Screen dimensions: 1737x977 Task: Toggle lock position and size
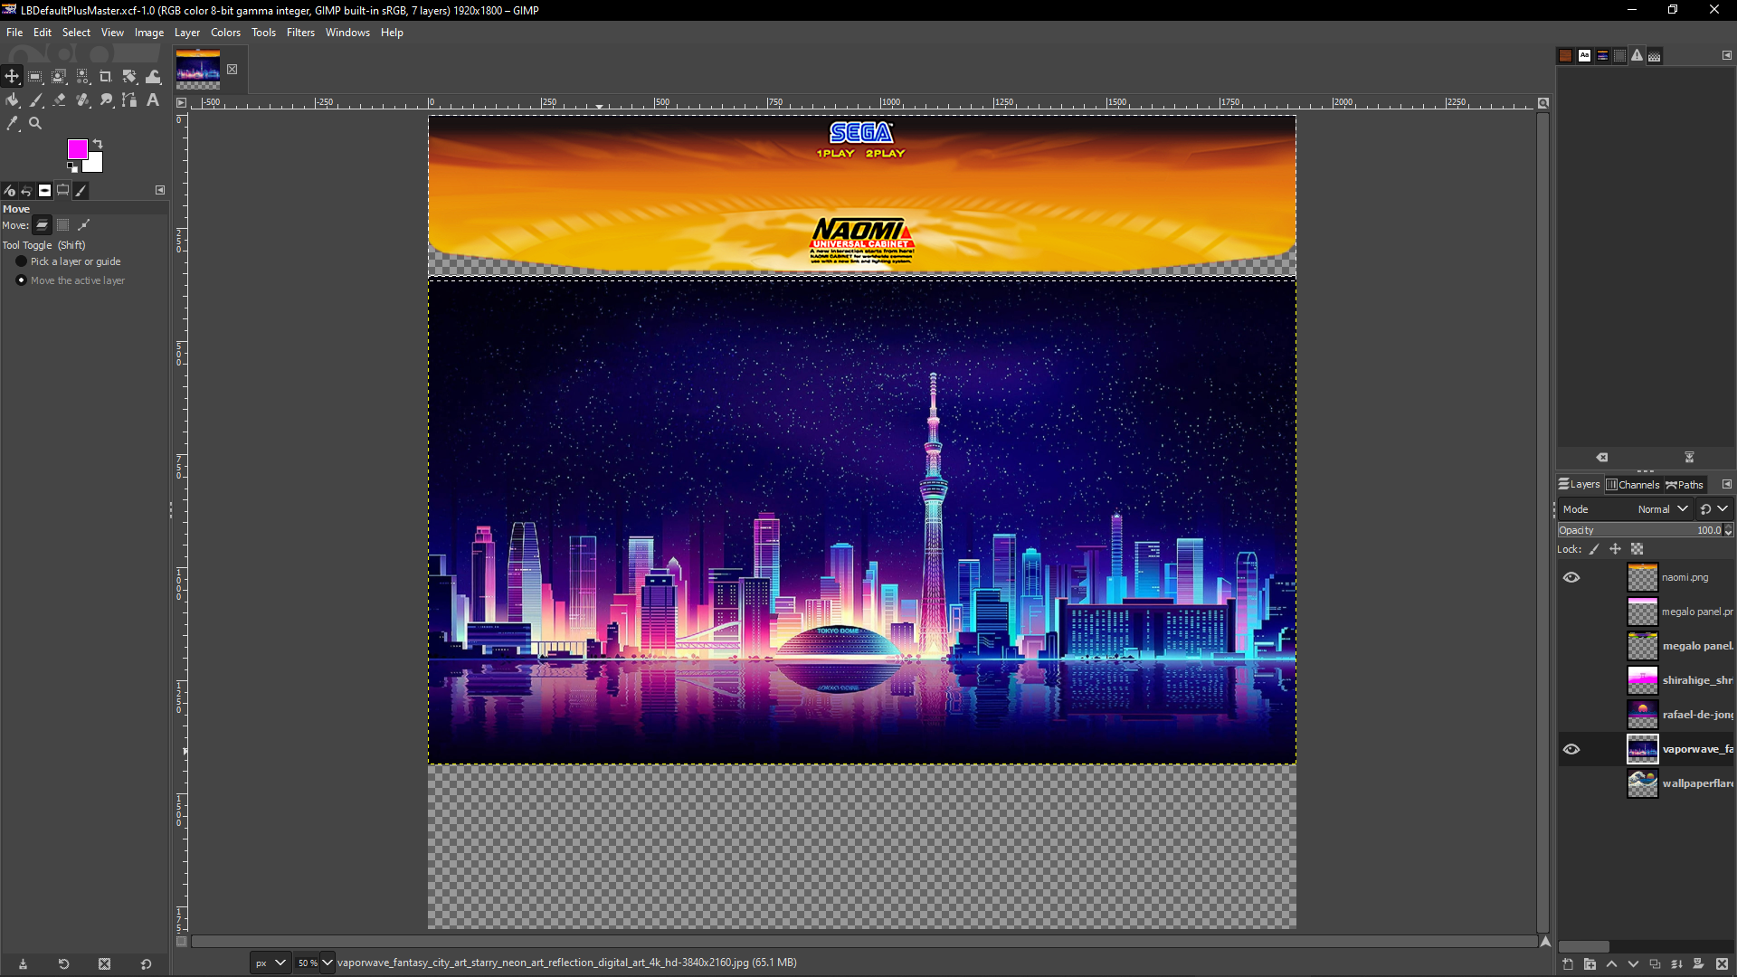point(1616,549)
